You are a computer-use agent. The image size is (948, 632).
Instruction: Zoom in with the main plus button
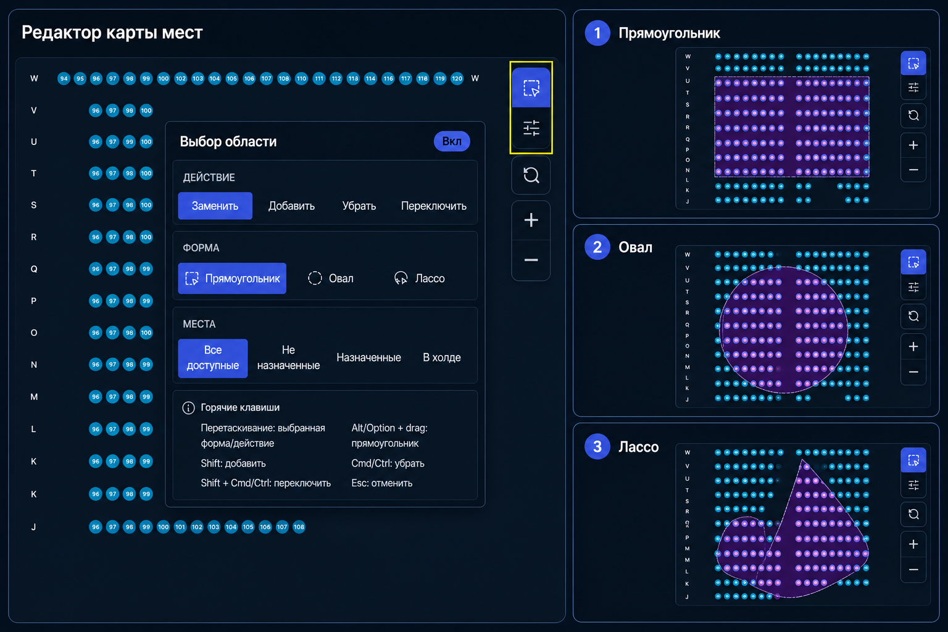click(x=531, y=220)
